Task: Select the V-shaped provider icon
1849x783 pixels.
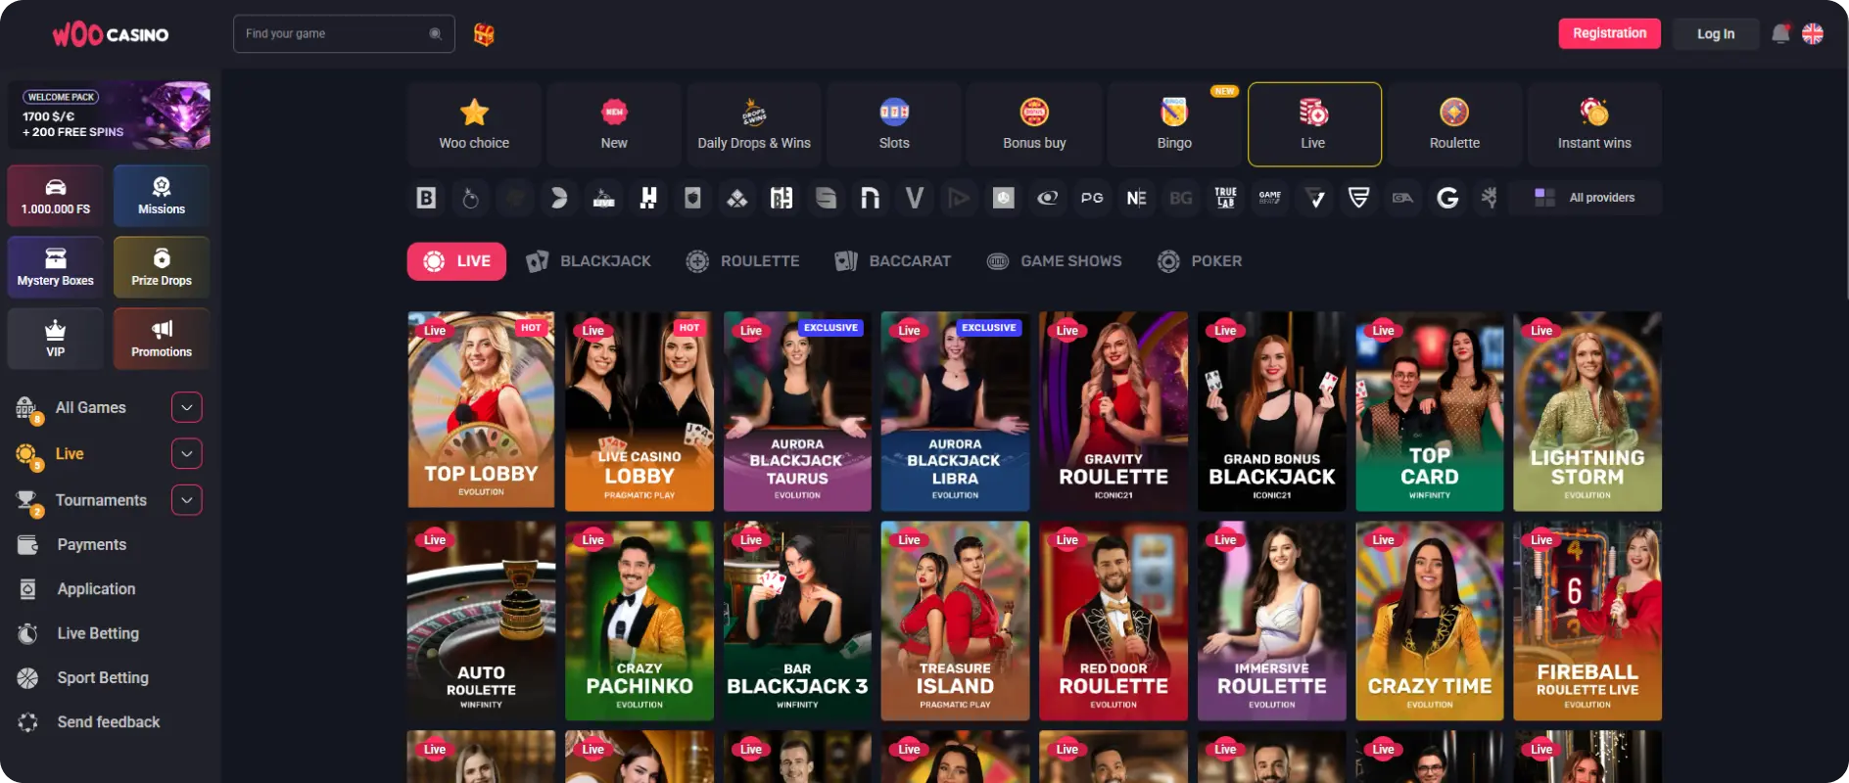Action: 914,198
